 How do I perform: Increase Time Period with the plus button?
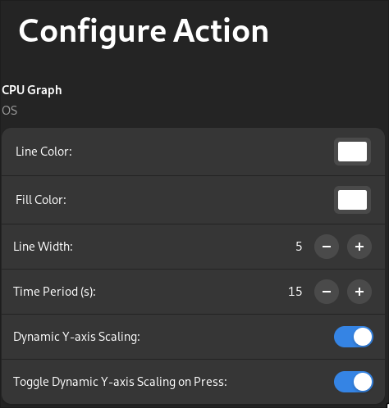tap(359, 292)
